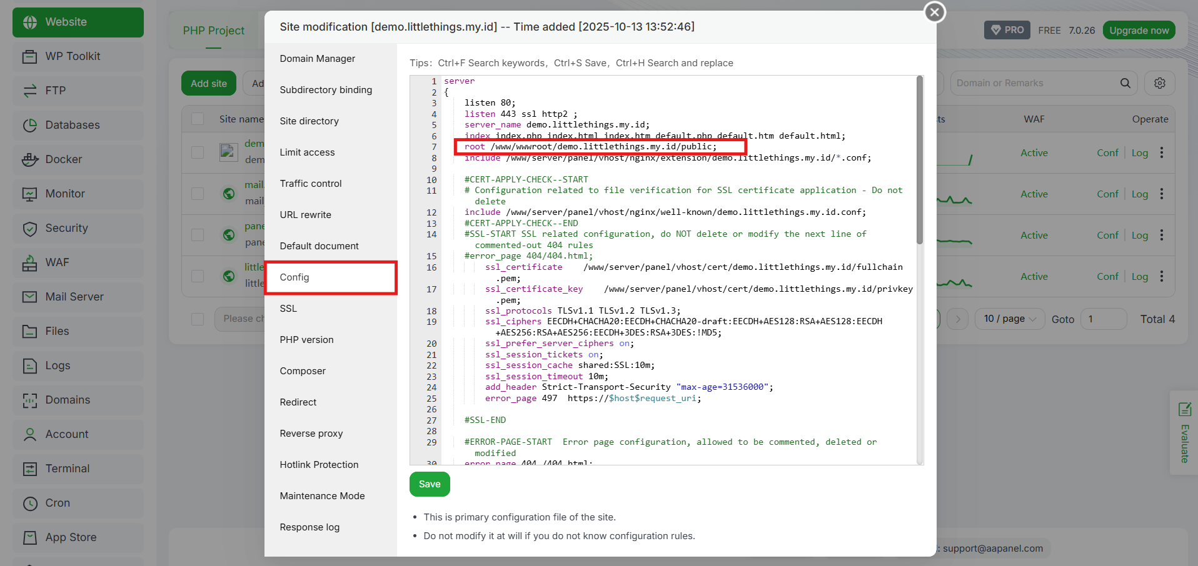
Task: Open Account page in sidebar
Action: pos(78,434)
